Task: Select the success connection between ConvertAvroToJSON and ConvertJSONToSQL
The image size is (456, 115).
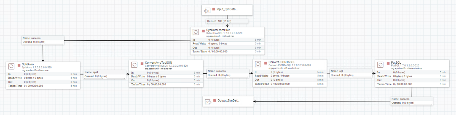Action: [228, 73]
